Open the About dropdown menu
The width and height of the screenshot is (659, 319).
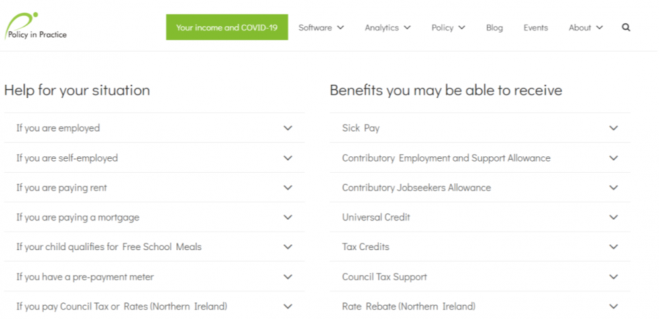pyautogui.click(x=586, y=28)
